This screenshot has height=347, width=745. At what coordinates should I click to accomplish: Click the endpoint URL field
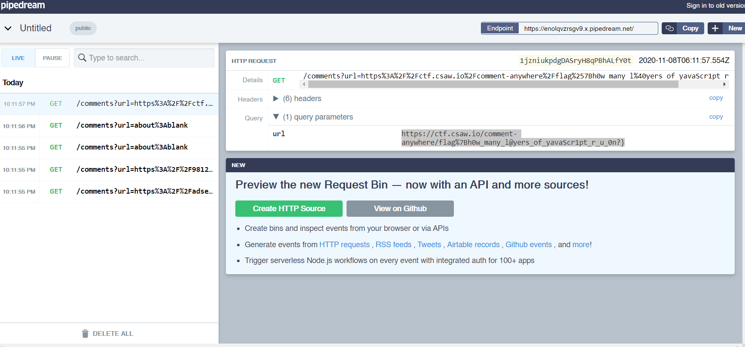[587, 29]
